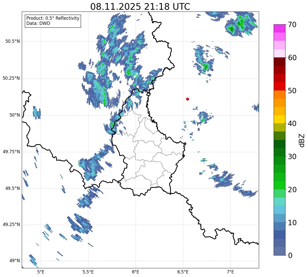Click the yellow 40 dBZ color band
This screenshot has width=308, height=277.
279,119
